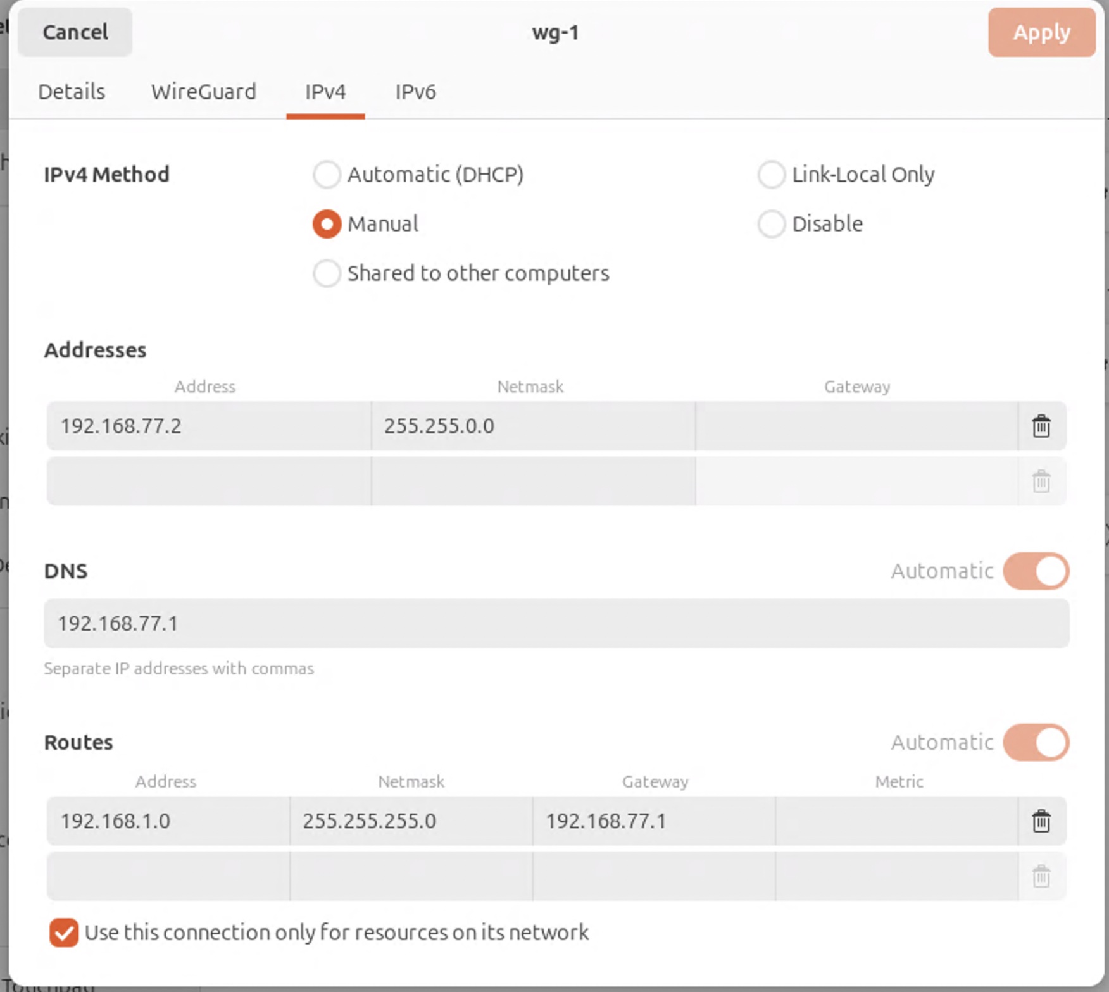The height and width of the screenshot is (992, 1109).
Task: Uncheck use this connection only for its network
Action: tap(64, 932)
